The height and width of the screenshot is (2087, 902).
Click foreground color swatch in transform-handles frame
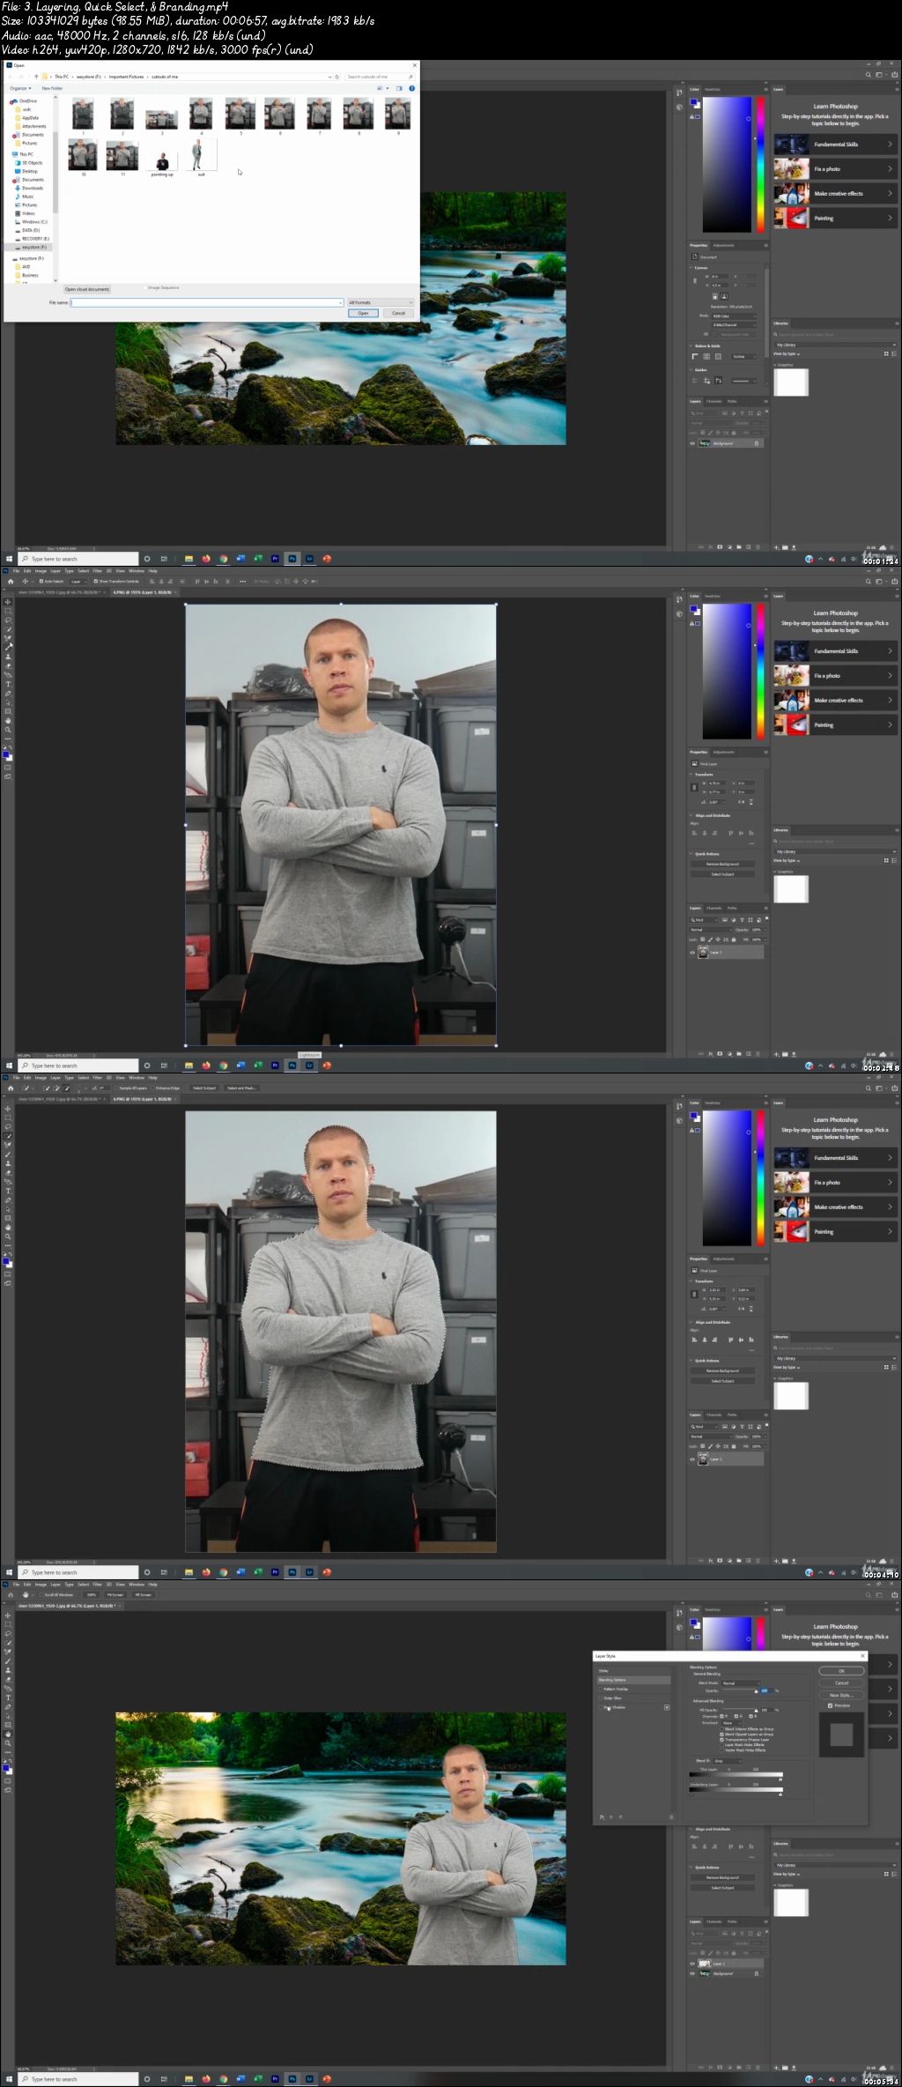[6, 754]
